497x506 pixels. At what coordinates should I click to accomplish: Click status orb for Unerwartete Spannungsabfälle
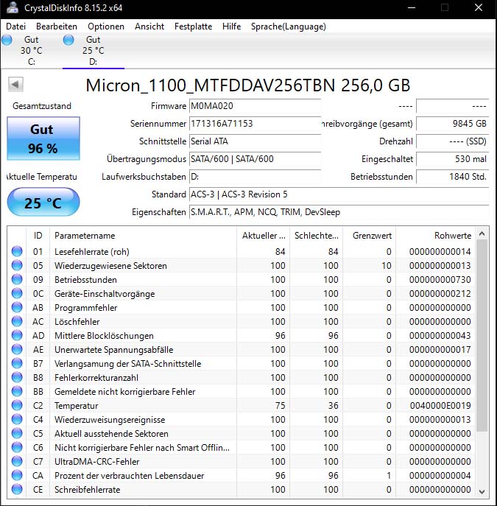pyautogui.click(x=17, y=349)
